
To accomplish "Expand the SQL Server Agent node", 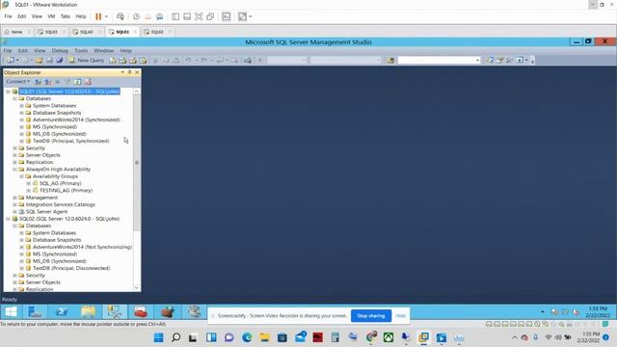I will [x=15, y=212].
